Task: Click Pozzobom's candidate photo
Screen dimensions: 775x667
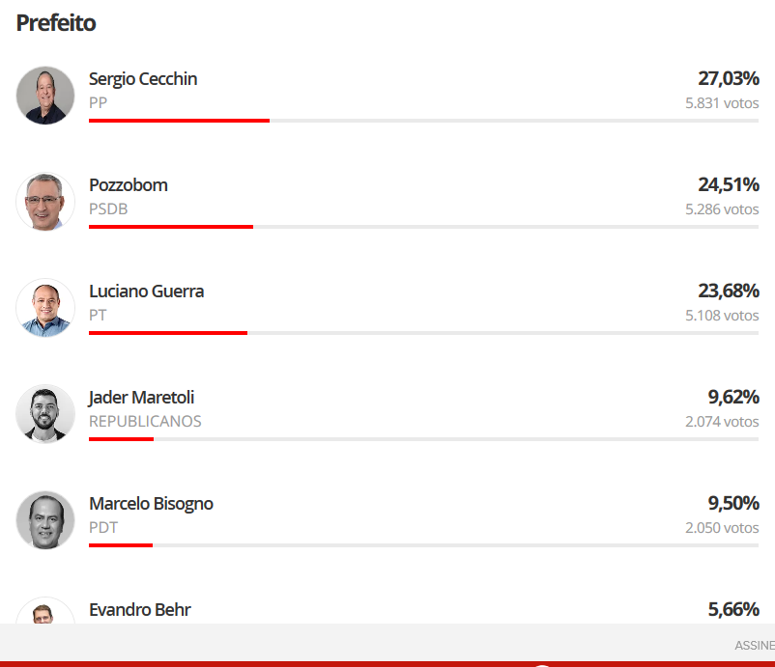Action: 45,202
